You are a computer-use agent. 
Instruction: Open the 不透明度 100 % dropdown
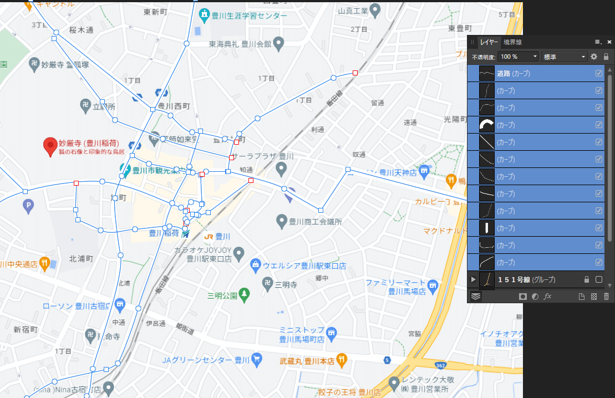point(535,57)
